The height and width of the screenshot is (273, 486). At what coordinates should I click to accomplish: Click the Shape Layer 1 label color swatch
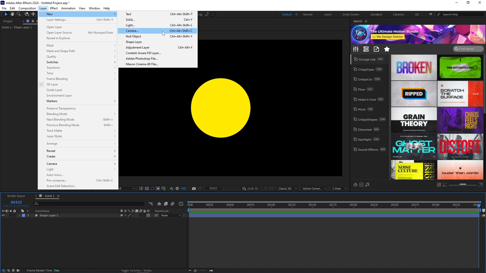click(24, 216)
